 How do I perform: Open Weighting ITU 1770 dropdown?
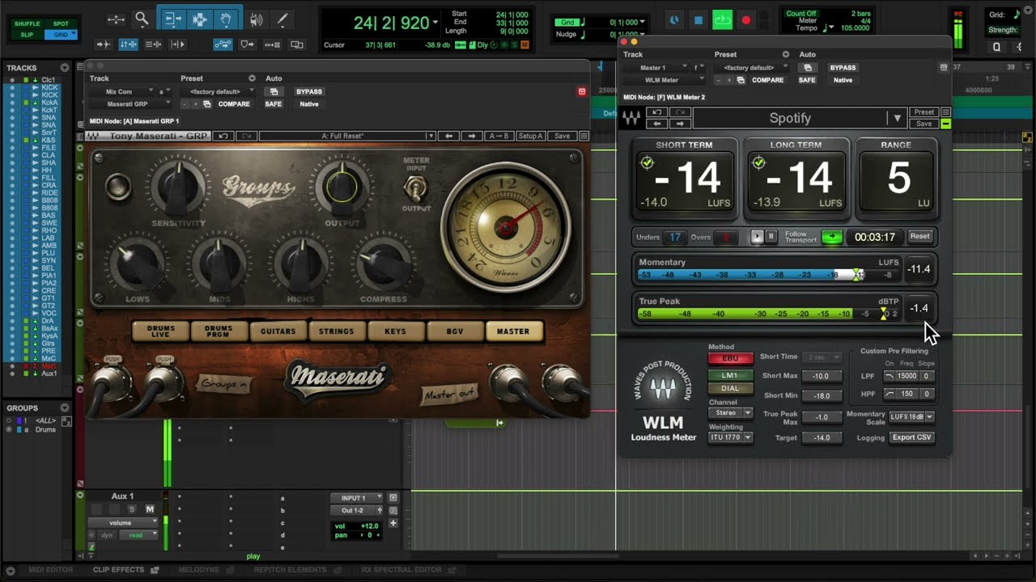click(730, 437)
